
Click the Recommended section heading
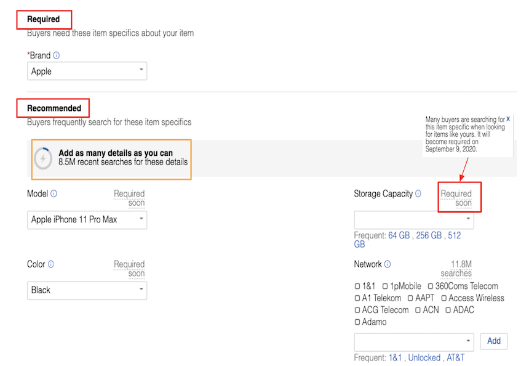54,108
